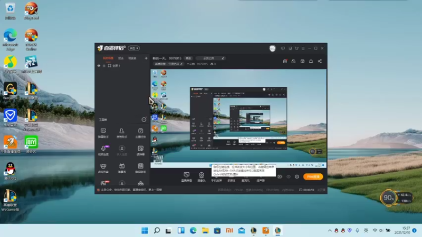
Task: Add a 摄像头 camera source
Action: tap(201, 177)
